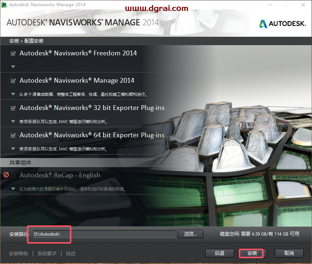Image resolution: width=312 pixels, height=264 pixels.
Task: Close the installer window
Action: point(303,5)
